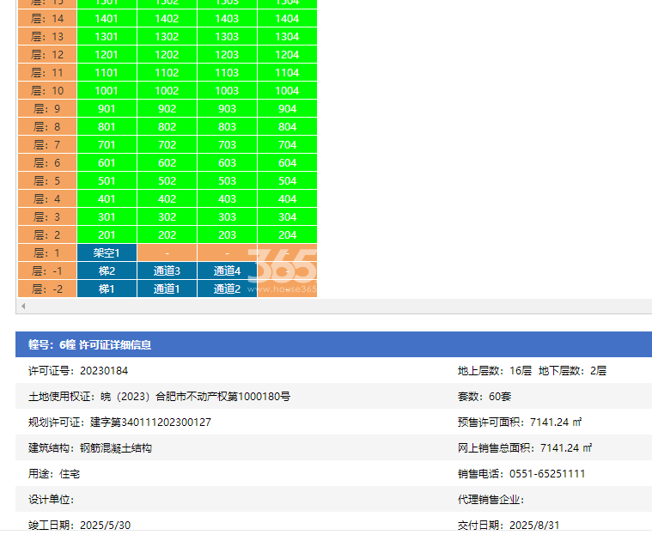652x541 pixels.
Task: Click unit 403 on floor 4
Action: coord(227,199)
